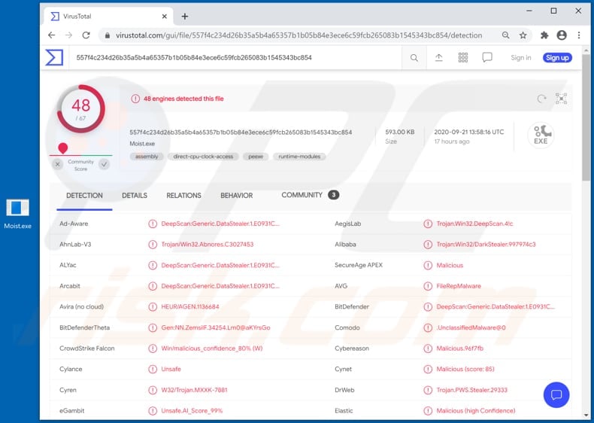Click the Sign up button
Image resolution: width=594 pixels, height=423 pixels.
[557, 58]
